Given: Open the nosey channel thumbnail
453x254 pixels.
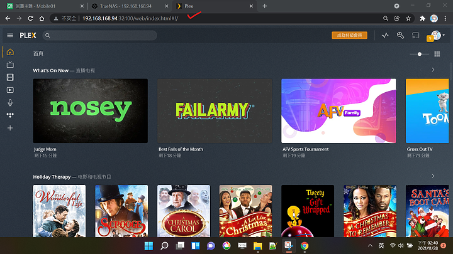Looking at the screenshot, I should click(x=91, y=111).
